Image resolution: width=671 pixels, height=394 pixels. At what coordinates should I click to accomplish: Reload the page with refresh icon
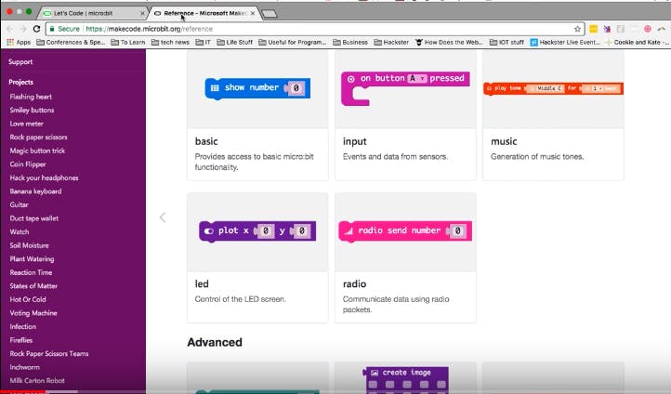tap(36, 29)
